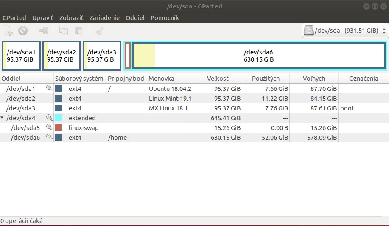
Task: Open the Zariadenie menu
Action: [104, 18]
